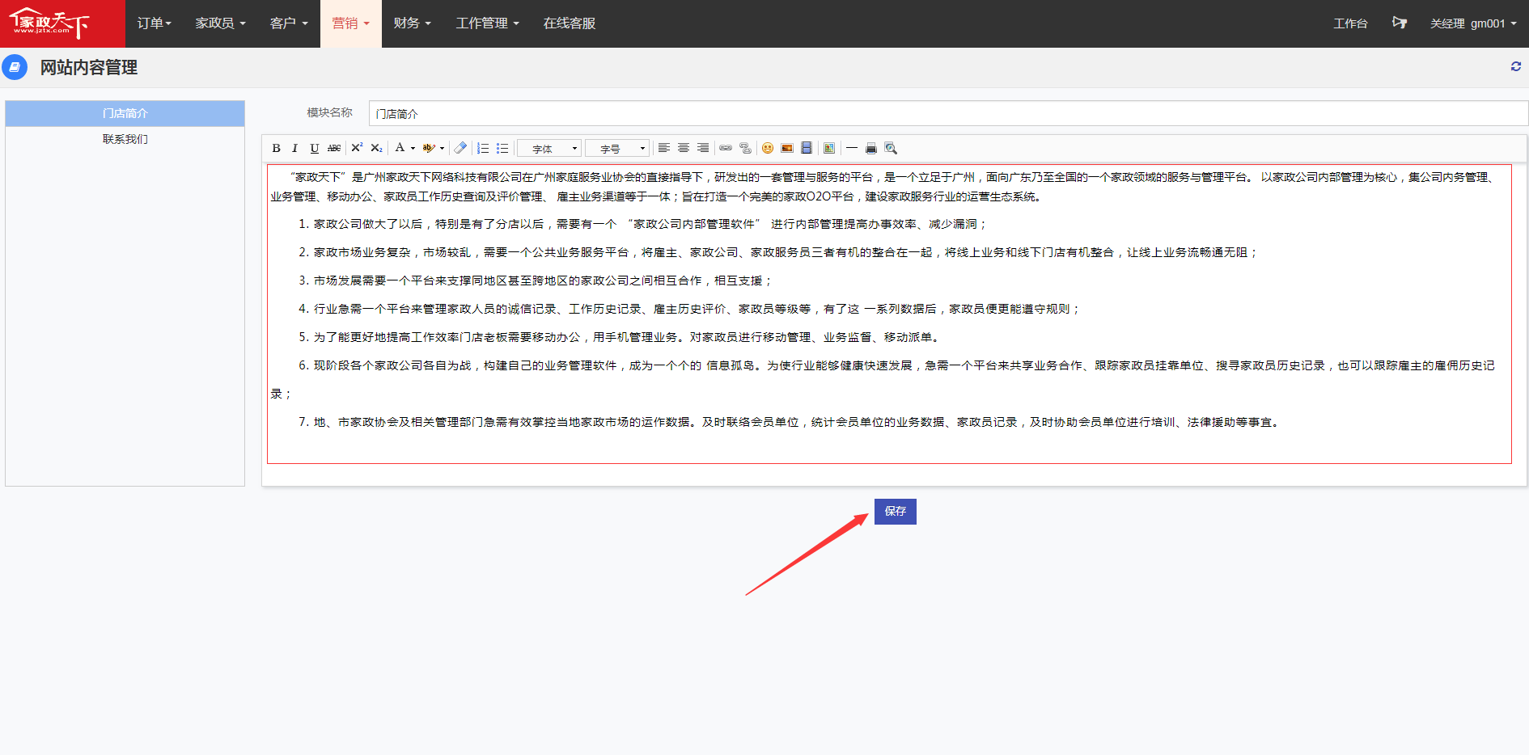Insert image icon in toolbar
Image resolution: width=1529 pixels, height=755 pixels.
pos(787,148)
